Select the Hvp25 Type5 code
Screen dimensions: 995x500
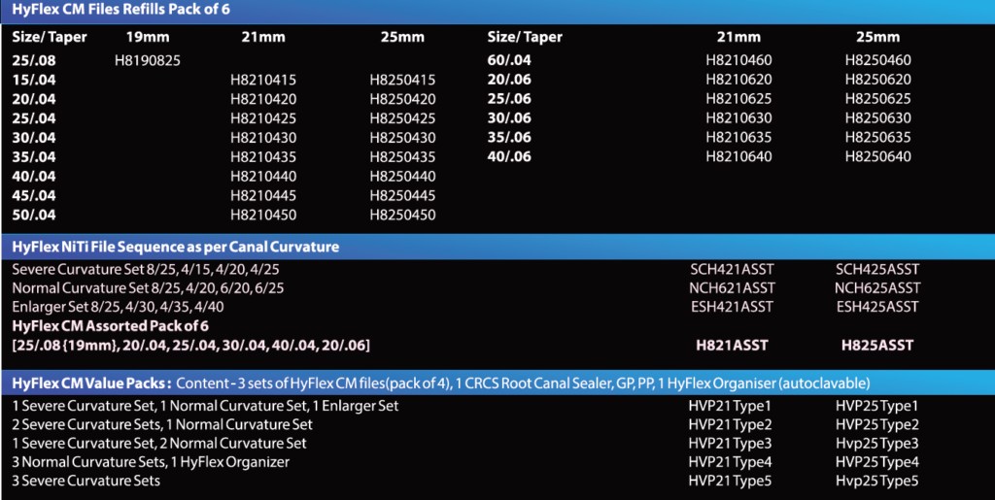pyautogui.click(x=877, y=481)
